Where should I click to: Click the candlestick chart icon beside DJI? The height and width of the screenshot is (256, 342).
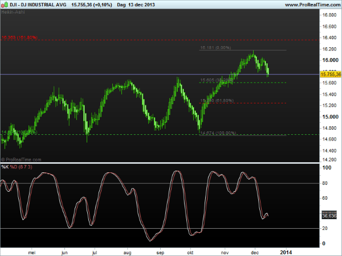pos(5,5)
